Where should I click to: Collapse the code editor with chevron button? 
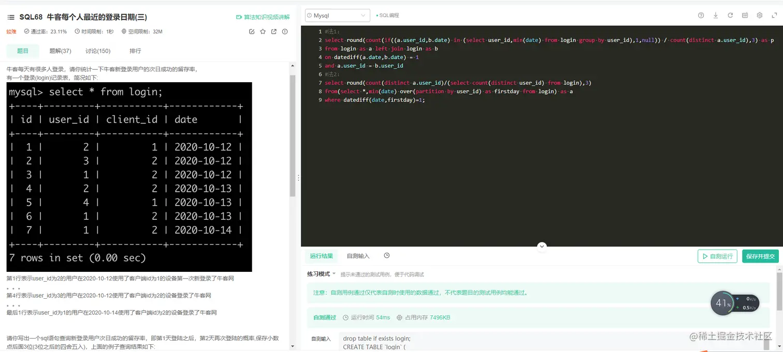click(x=542, y=246)
